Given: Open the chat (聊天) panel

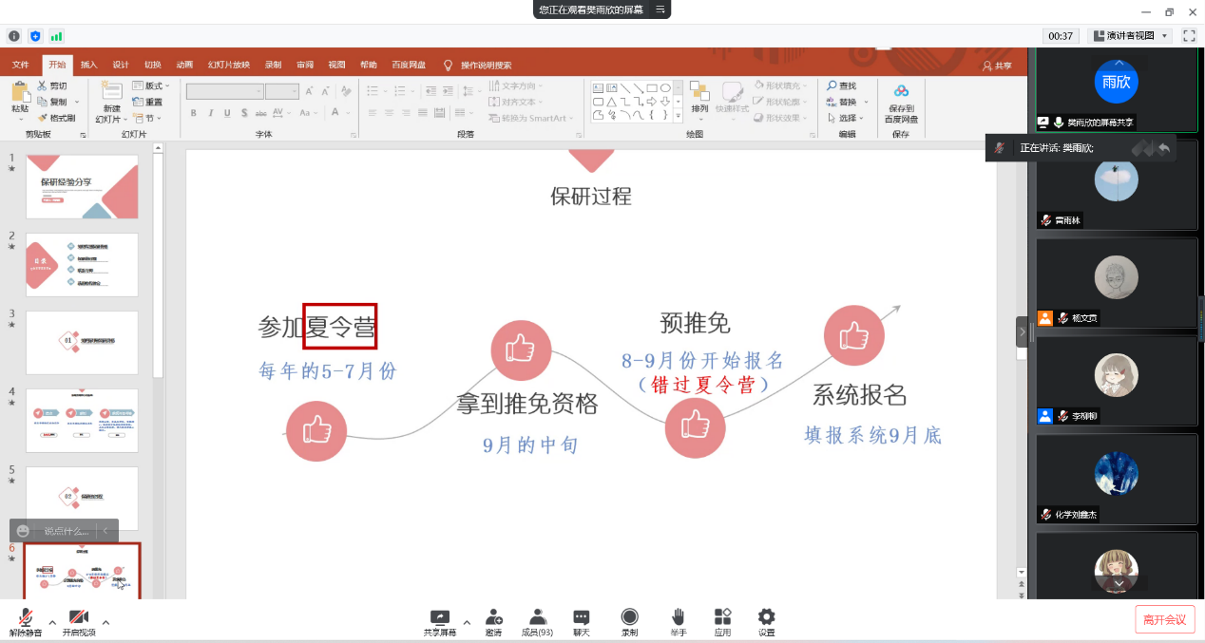Looking at the screenshot, I should click(582, 618).
